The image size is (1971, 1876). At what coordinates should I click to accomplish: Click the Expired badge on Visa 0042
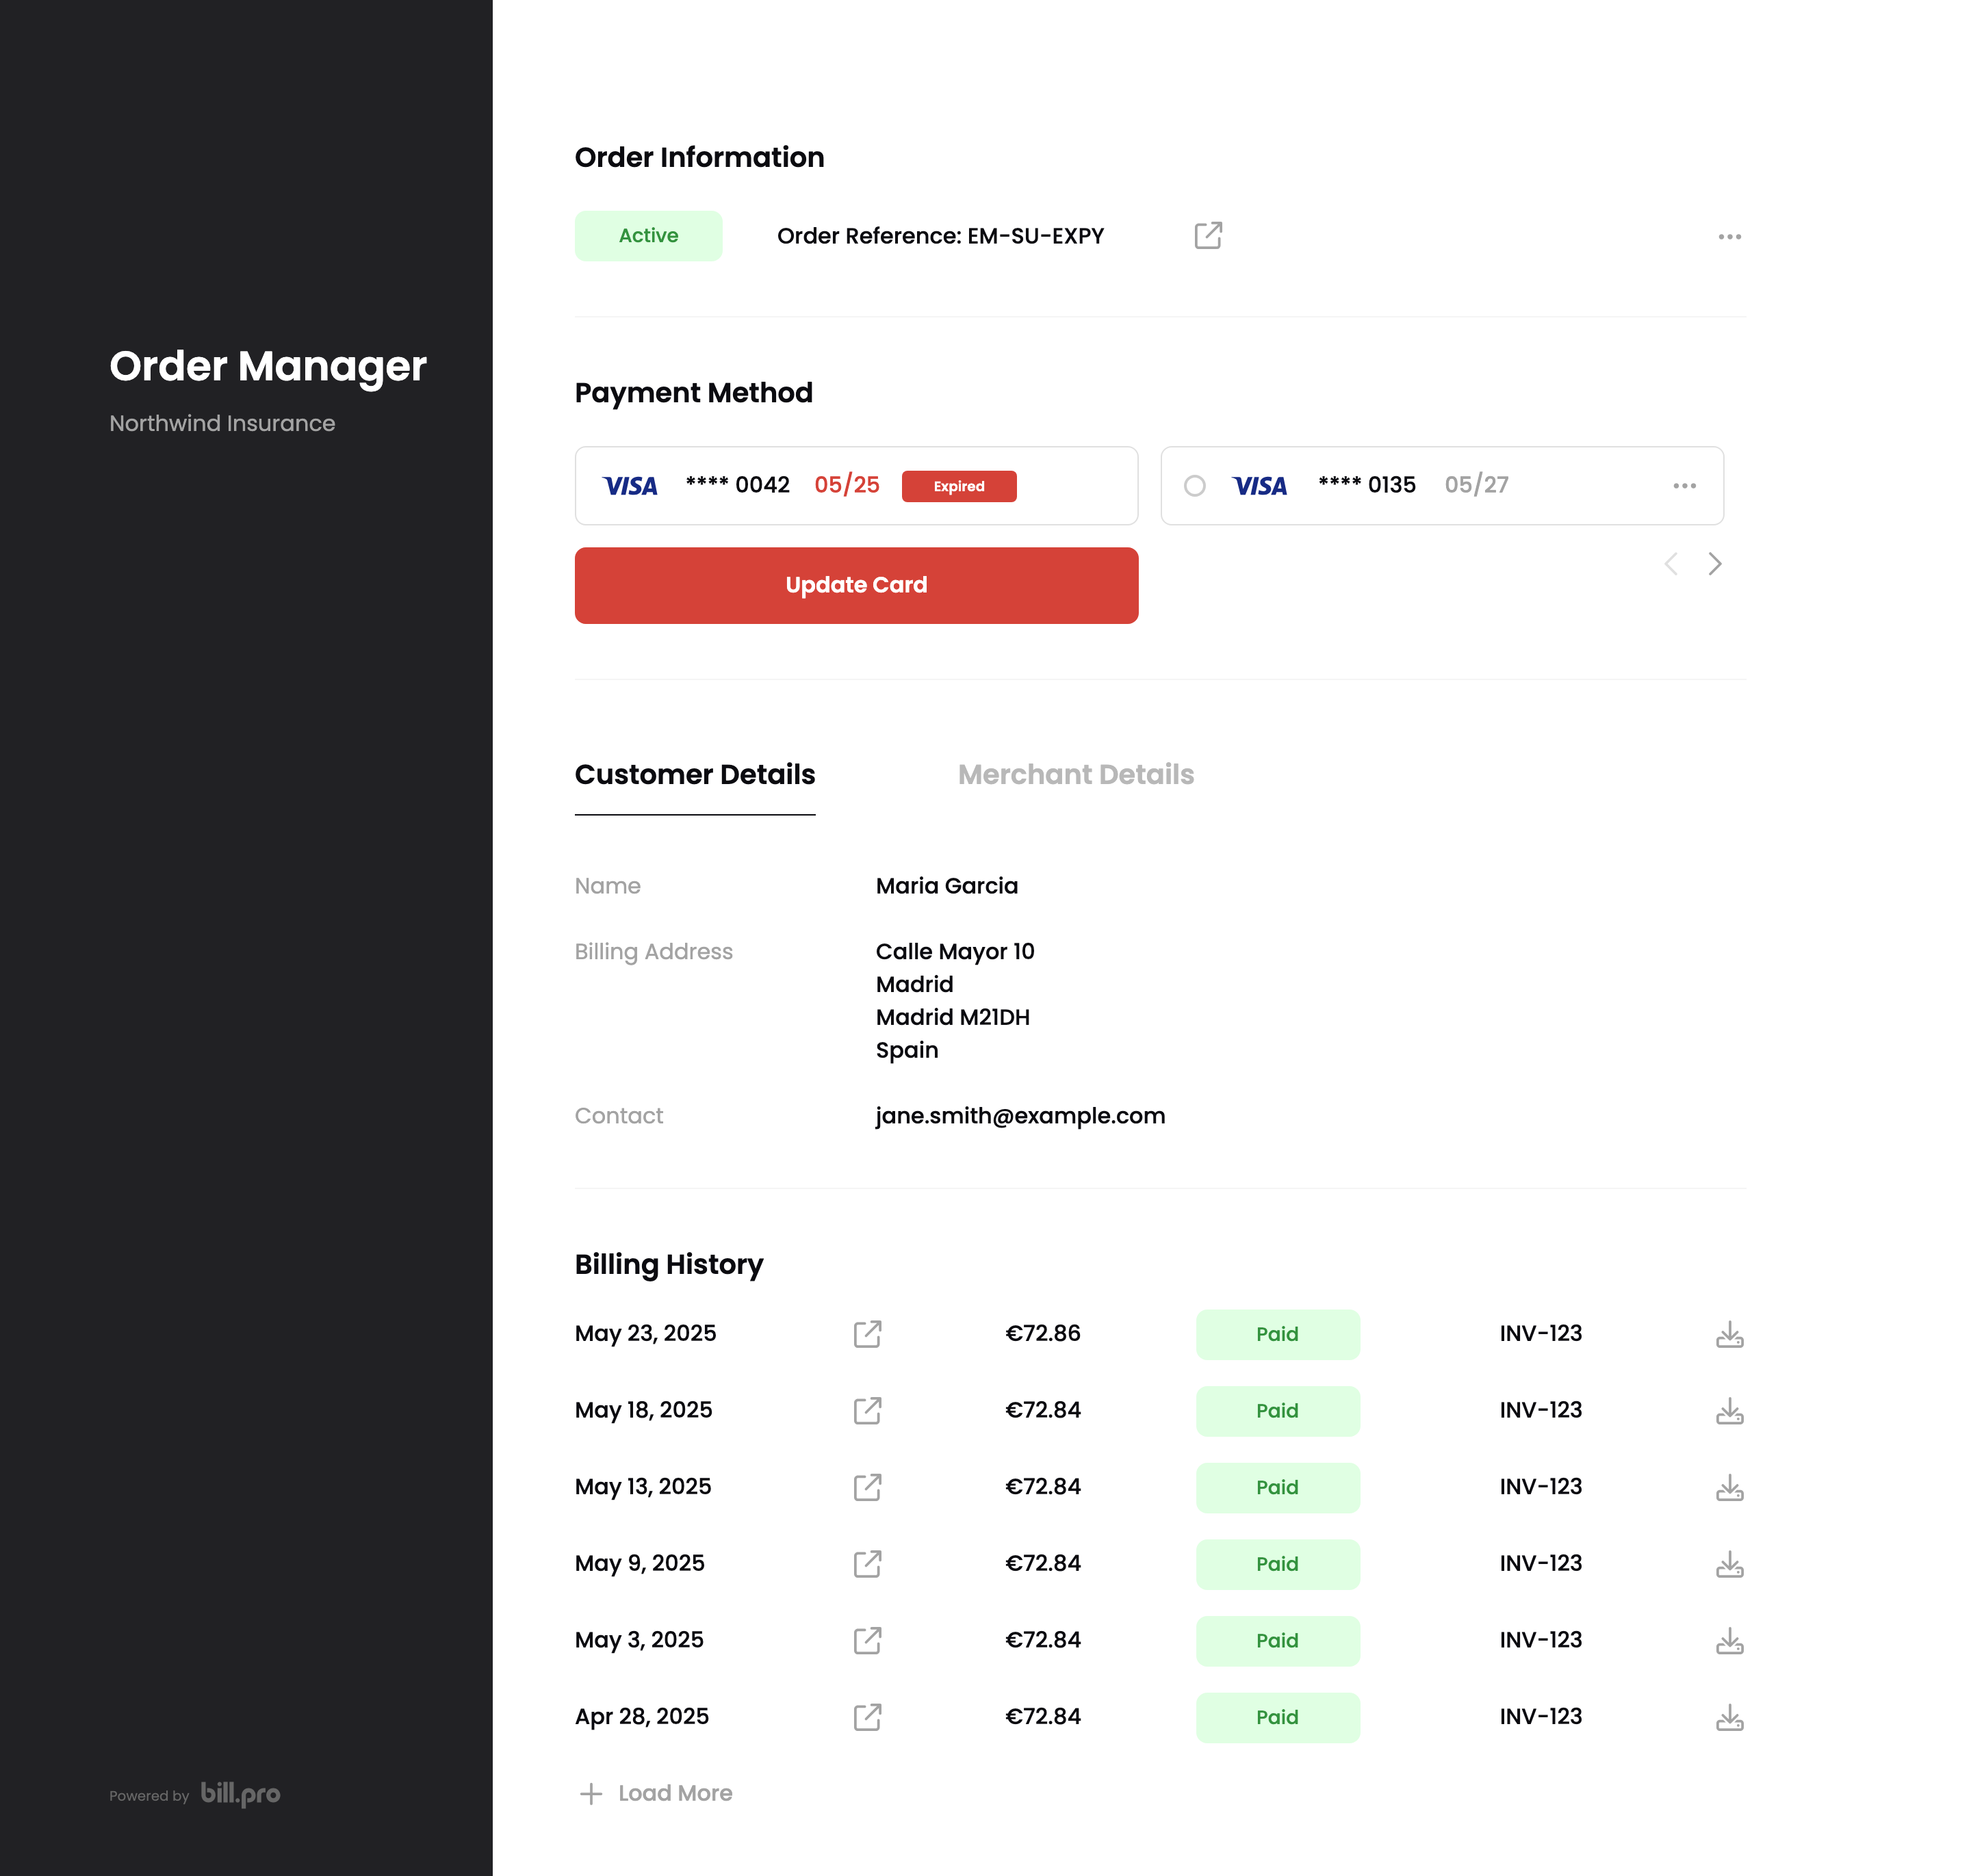click(959, 486)
